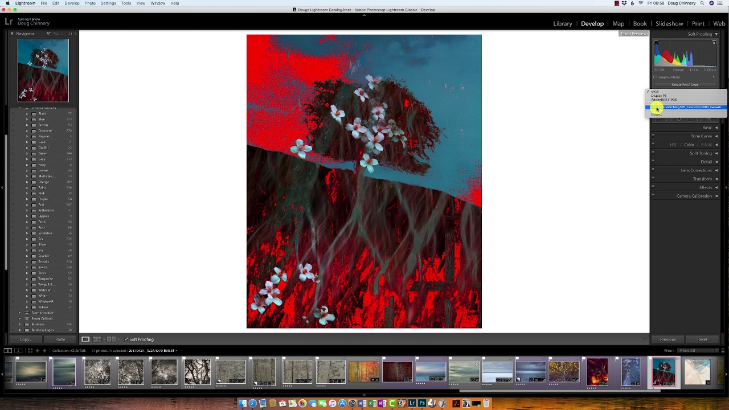Open the Trash in the dock

coord(486,403)
